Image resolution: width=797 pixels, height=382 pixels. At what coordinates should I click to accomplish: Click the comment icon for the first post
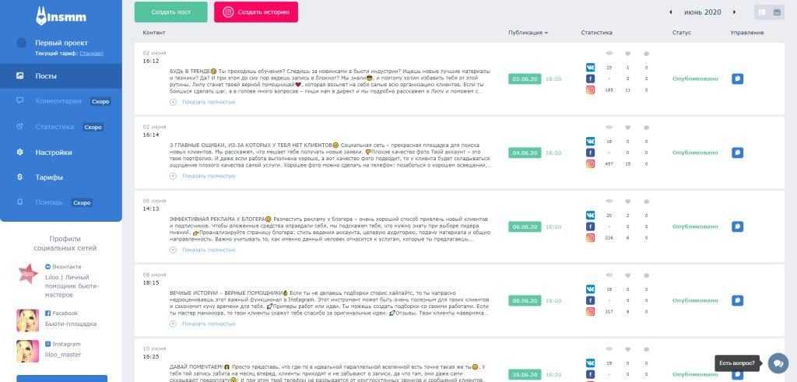pos(737,79)
